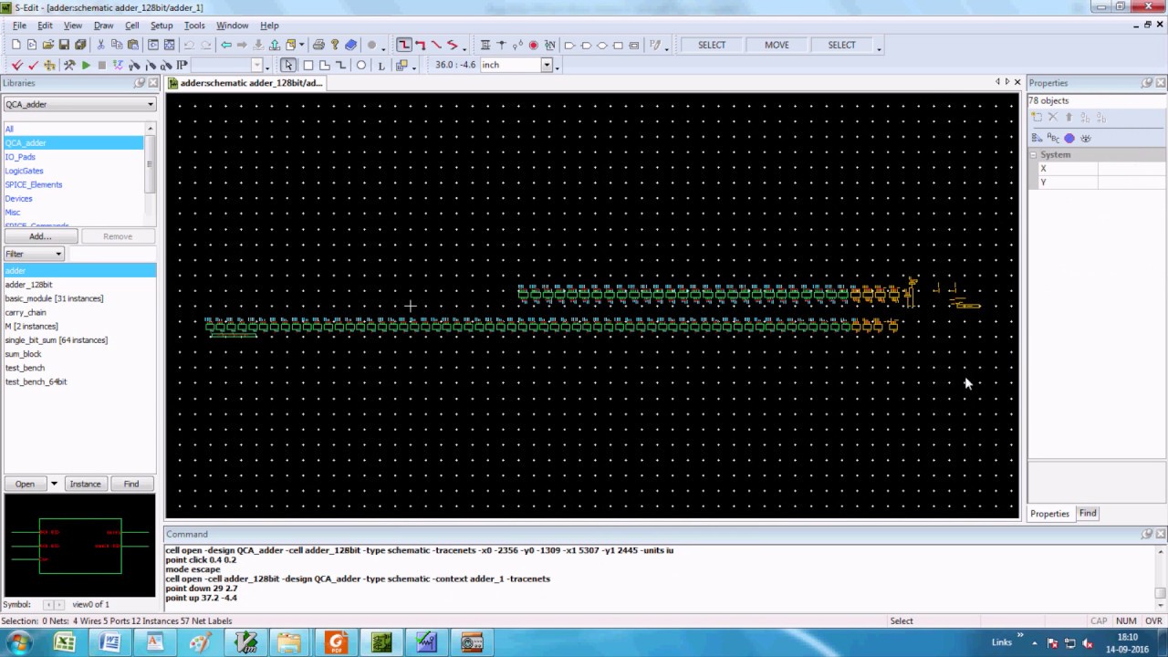Go back with the left arrow icon
1168x657 pixels.
225,45
